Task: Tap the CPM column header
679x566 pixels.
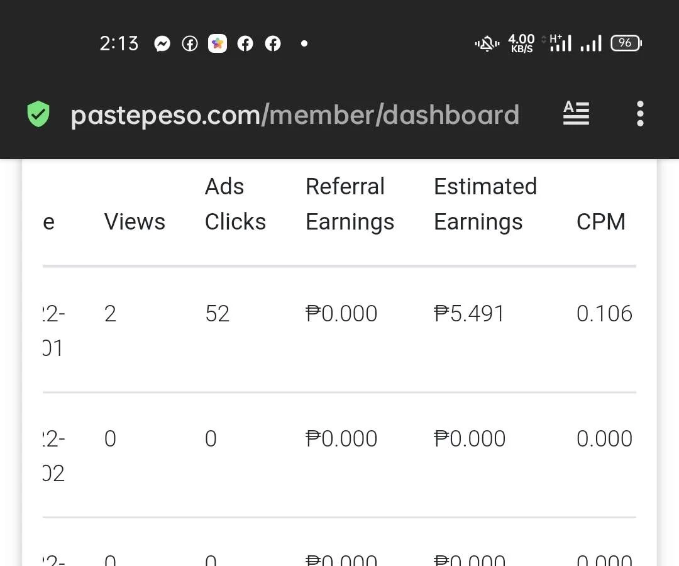Action: pos(601,222)
